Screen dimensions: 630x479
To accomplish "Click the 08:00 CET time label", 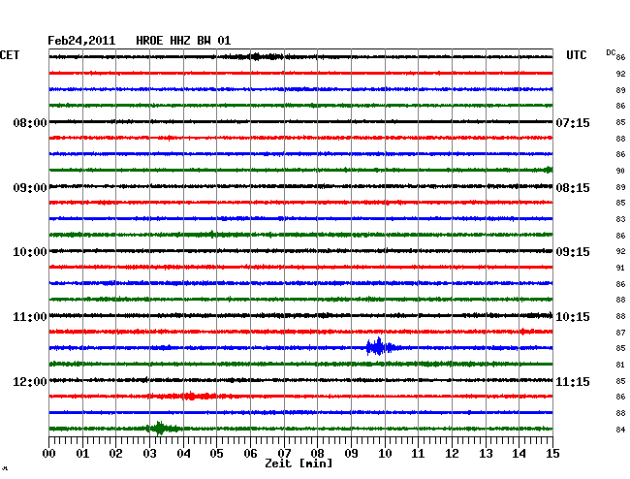I will tap(30, 122).
